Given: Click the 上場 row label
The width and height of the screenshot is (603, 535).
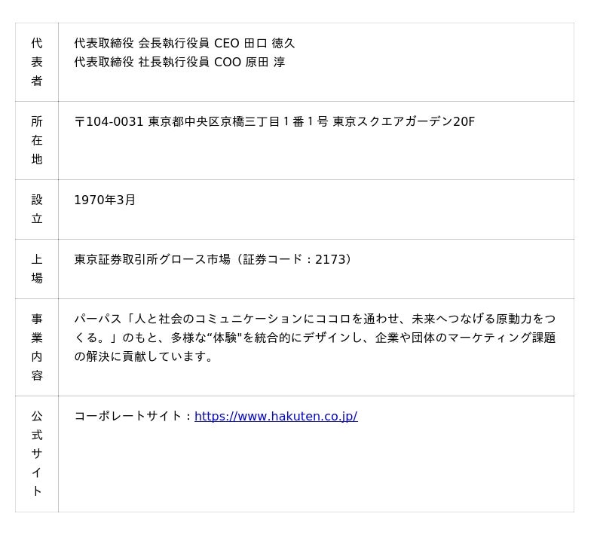Looking at the screenshot, I should (37, 268).
